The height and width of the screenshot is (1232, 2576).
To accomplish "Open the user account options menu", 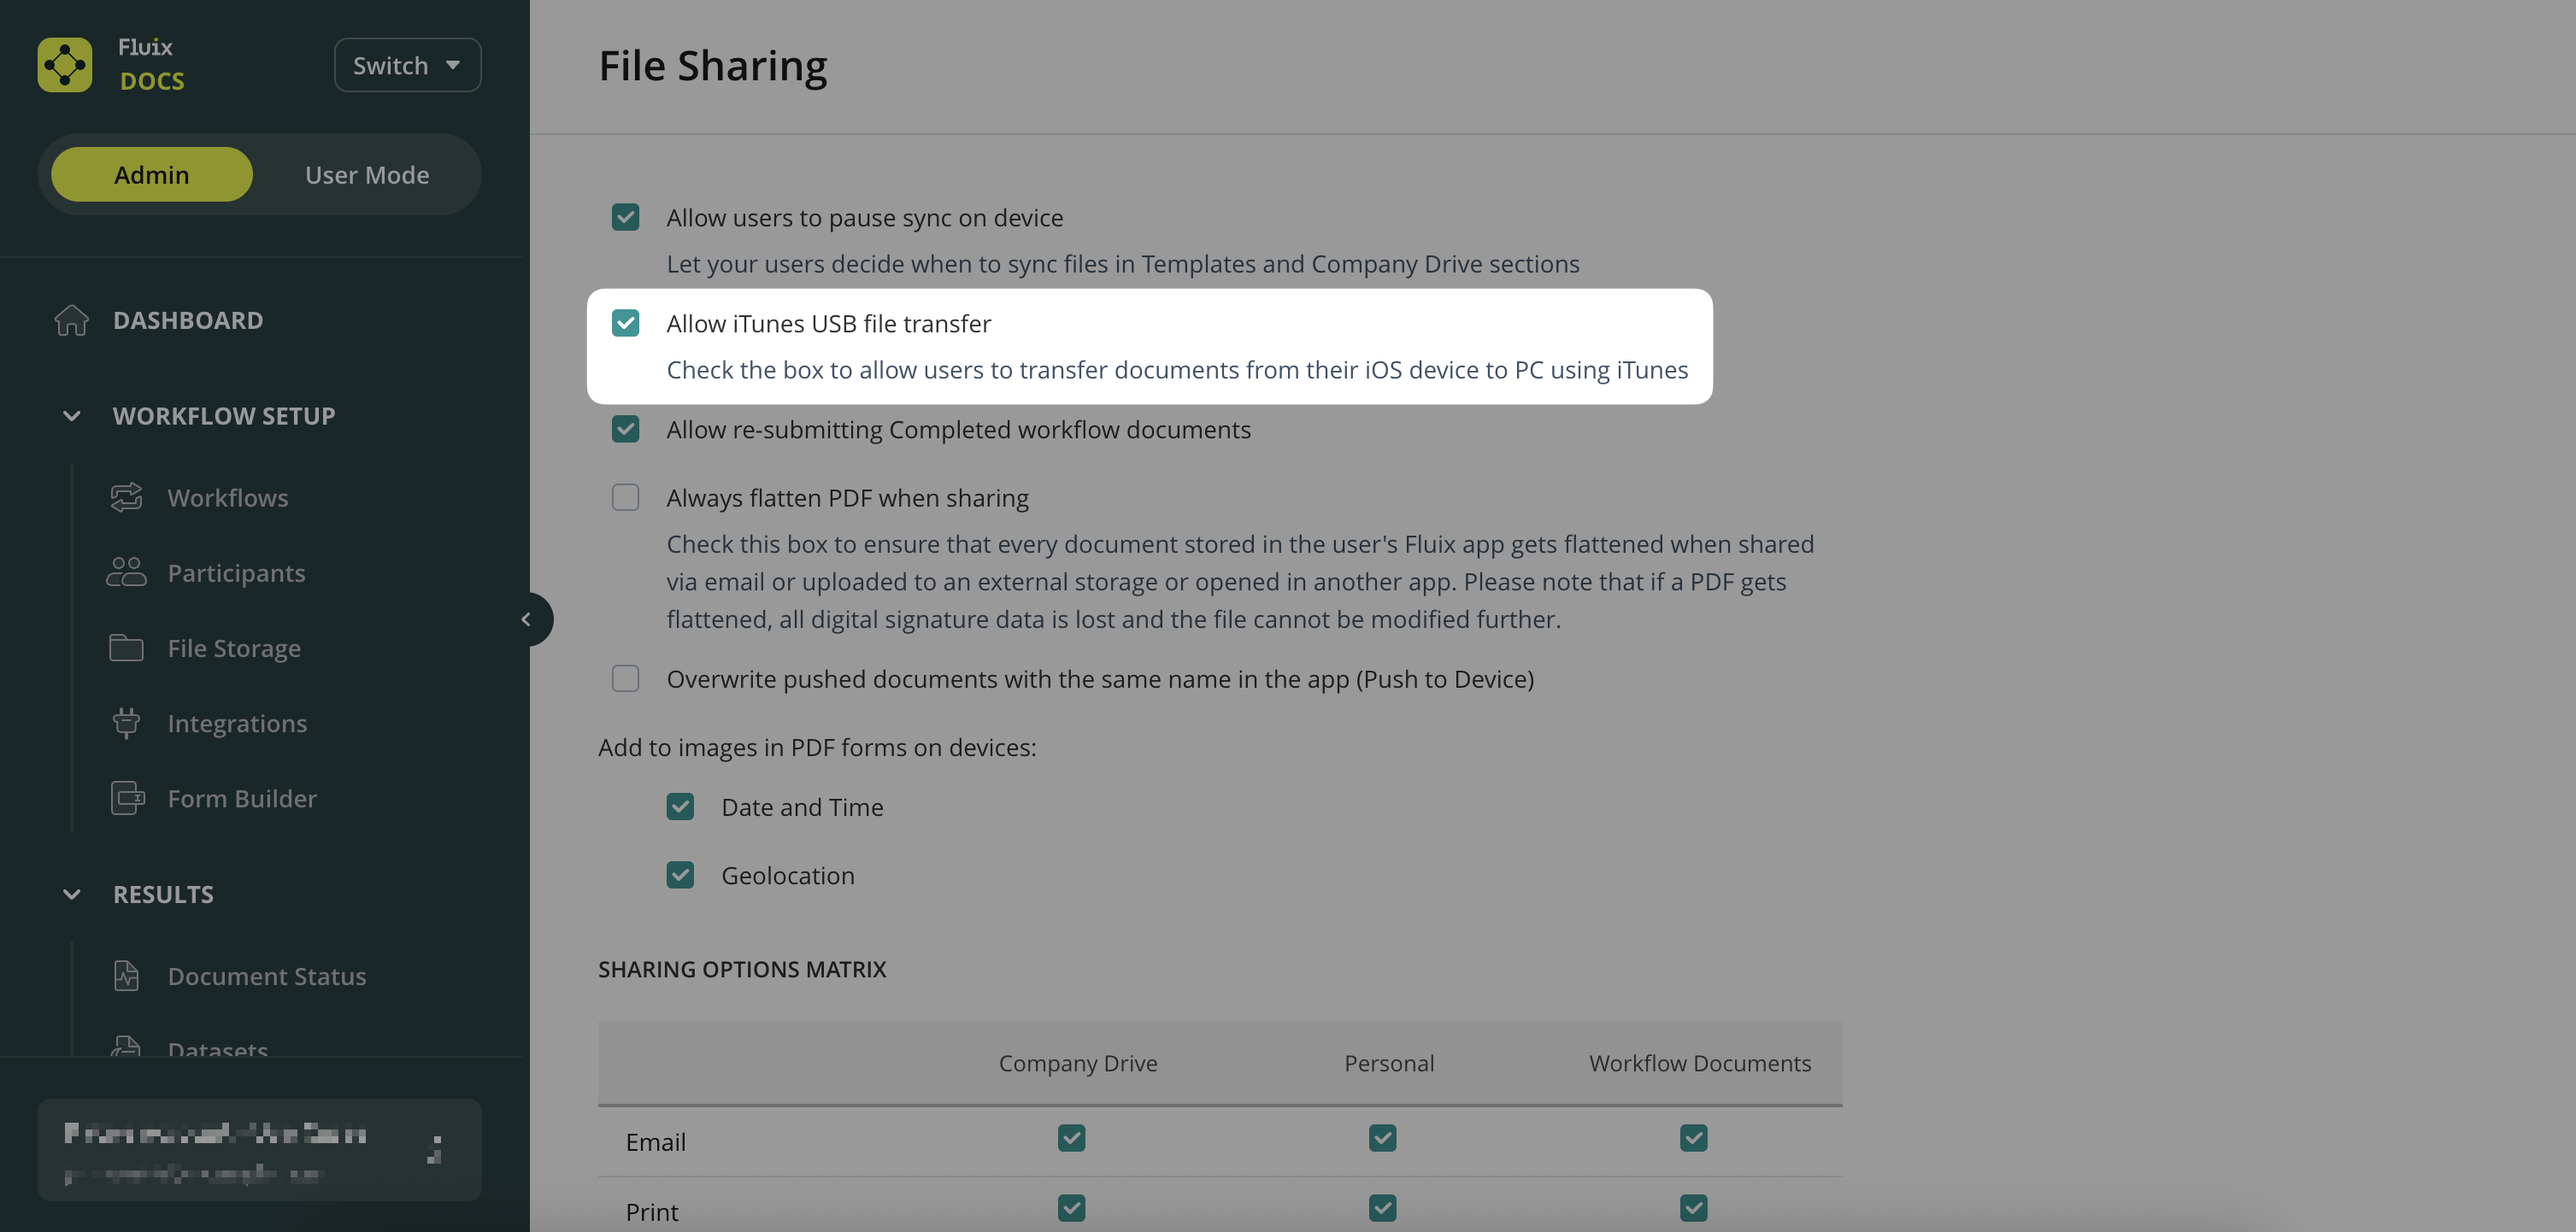I will point(435,1149).
